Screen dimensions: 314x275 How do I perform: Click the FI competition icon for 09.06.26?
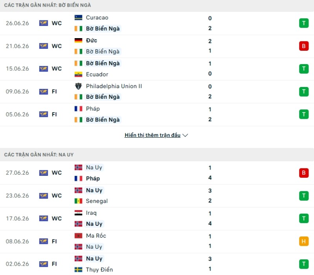coord(44,92)
